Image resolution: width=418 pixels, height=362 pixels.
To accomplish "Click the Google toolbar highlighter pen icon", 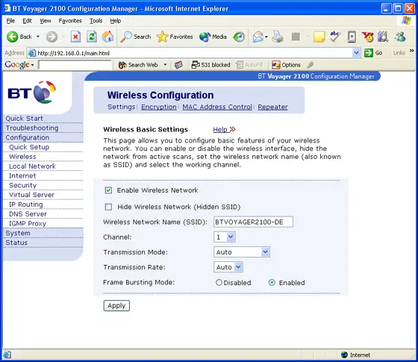I will pyautogui.click(x=310, y=65).
